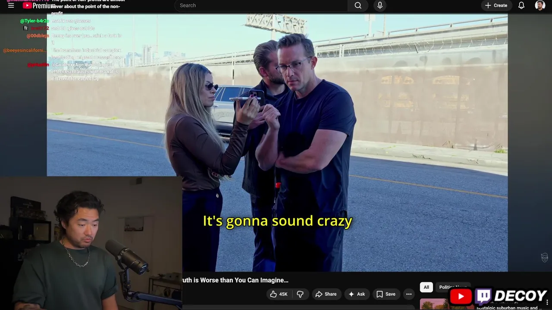Open the notifications bell
This screenshot has height=310, width=552.
pyautogui.click(x=521, y=6)
